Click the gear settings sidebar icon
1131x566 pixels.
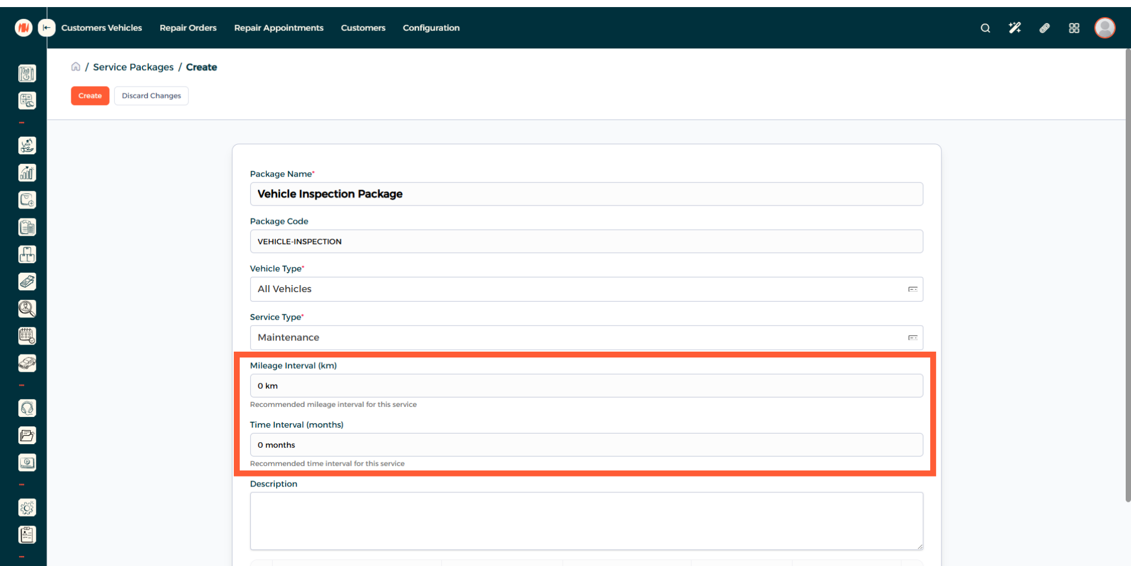point(27,508)
